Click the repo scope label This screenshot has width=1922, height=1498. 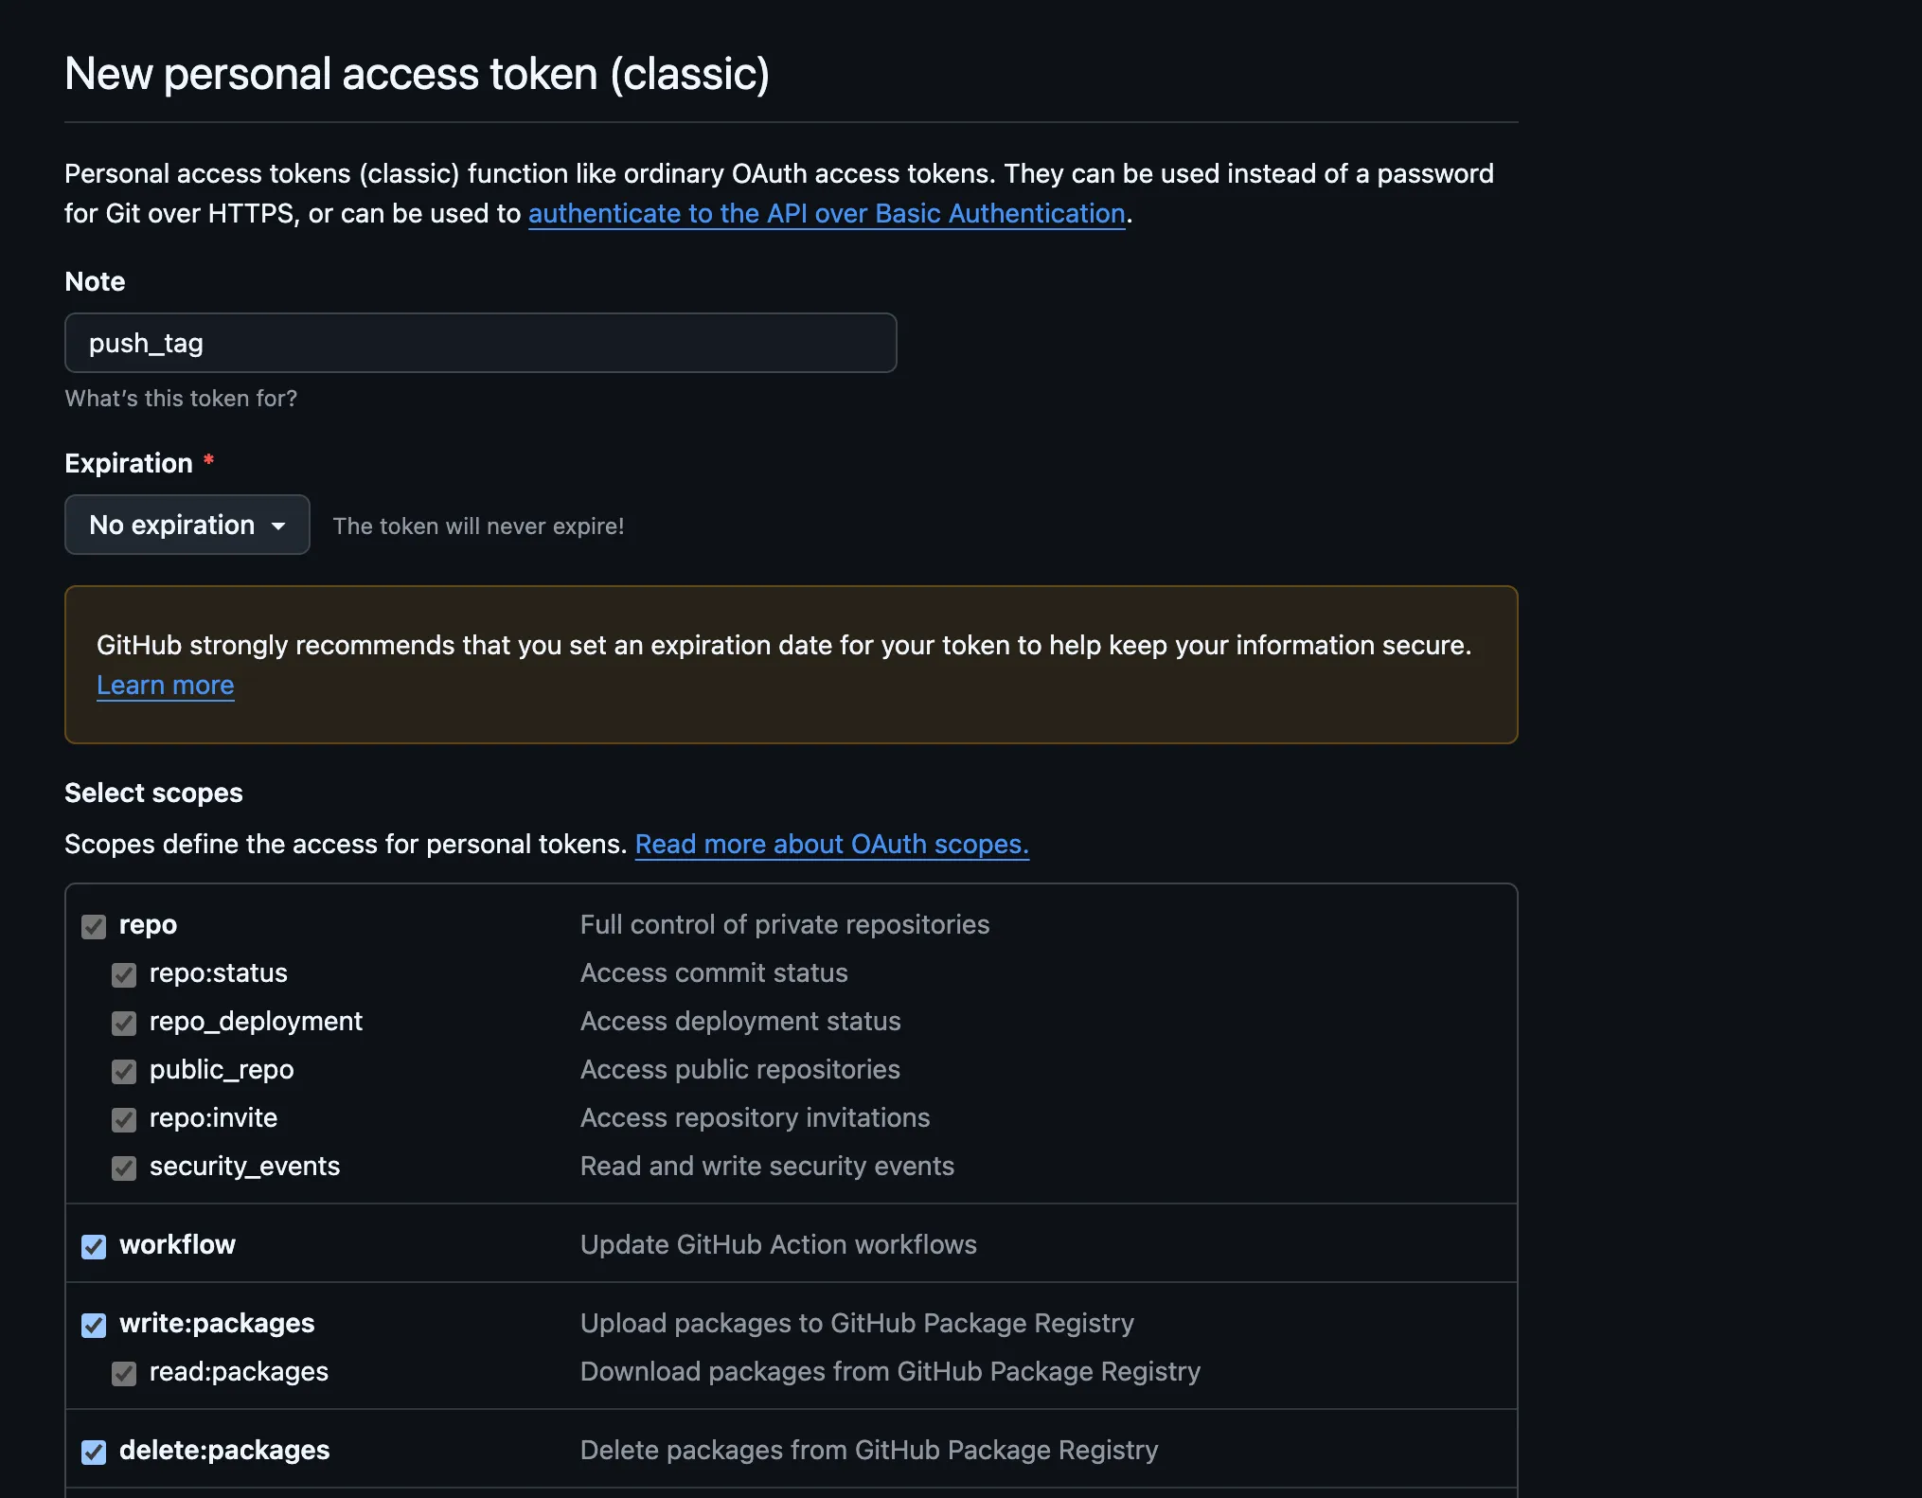(x=148, y=924)
